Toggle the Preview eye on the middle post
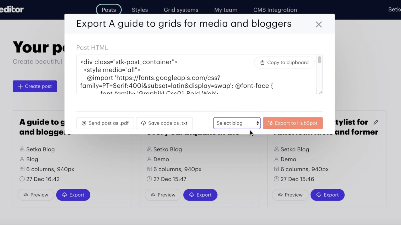Image resolution: width=401 pixels, height=225 pixels. point(154,195)
